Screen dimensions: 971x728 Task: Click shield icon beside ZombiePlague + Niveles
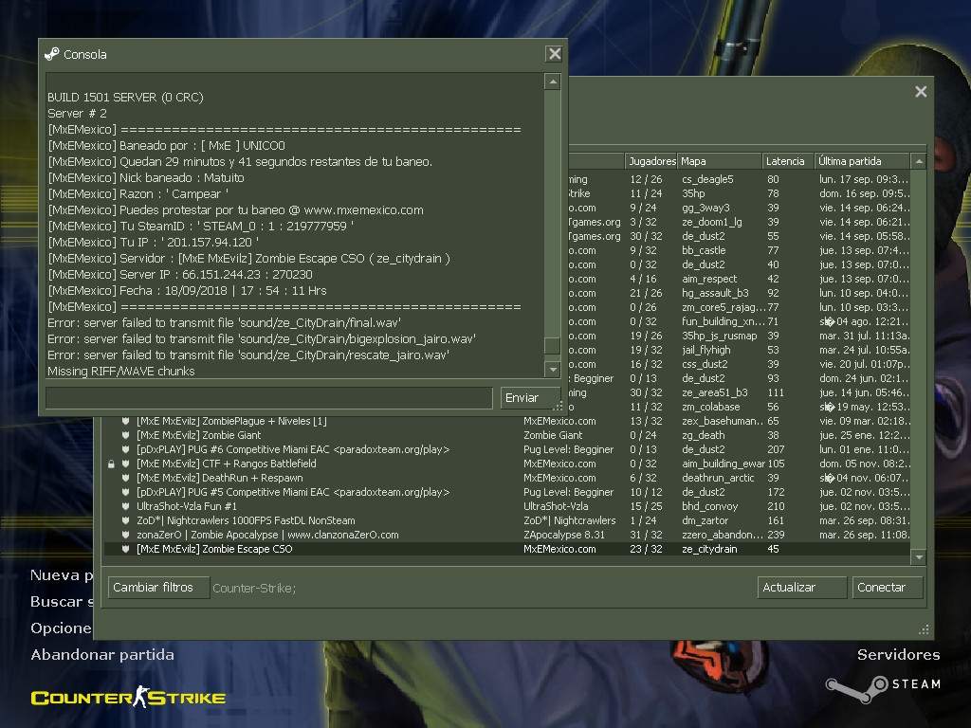point(126,421)
